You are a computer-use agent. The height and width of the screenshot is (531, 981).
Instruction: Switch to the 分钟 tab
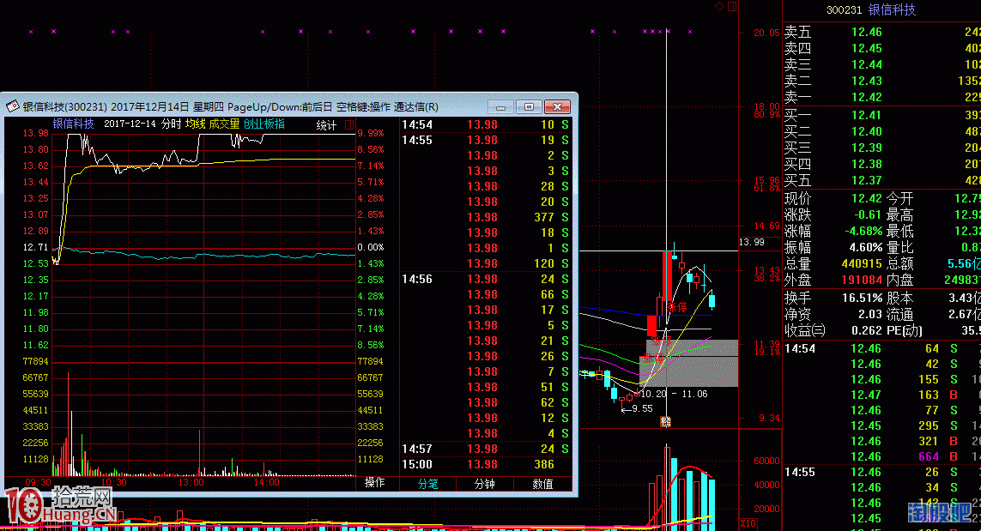point(484,484)
